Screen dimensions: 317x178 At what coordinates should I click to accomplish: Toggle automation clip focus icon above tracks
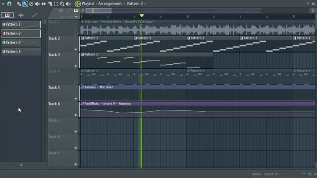point(69,10)
